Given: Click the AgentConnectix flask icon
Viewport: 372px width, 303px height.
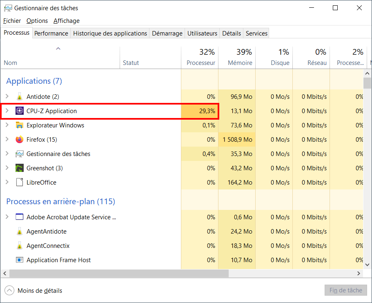Looking at the screenshot, I should pyautogui.click(x=20, y=245).
